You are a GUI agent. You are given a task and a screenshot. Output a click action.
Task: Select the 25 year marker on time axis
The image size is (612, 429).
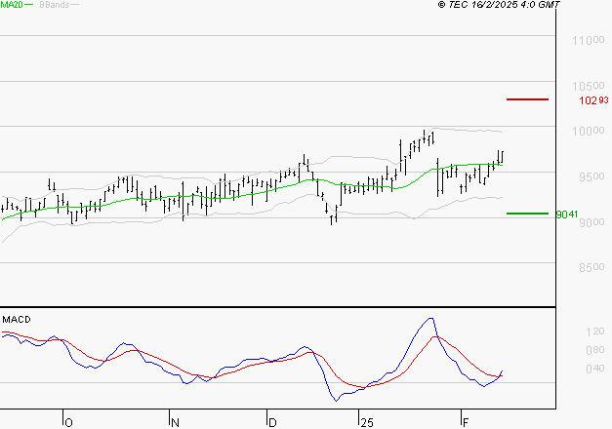pyautogui.click(x=365, y=422)
